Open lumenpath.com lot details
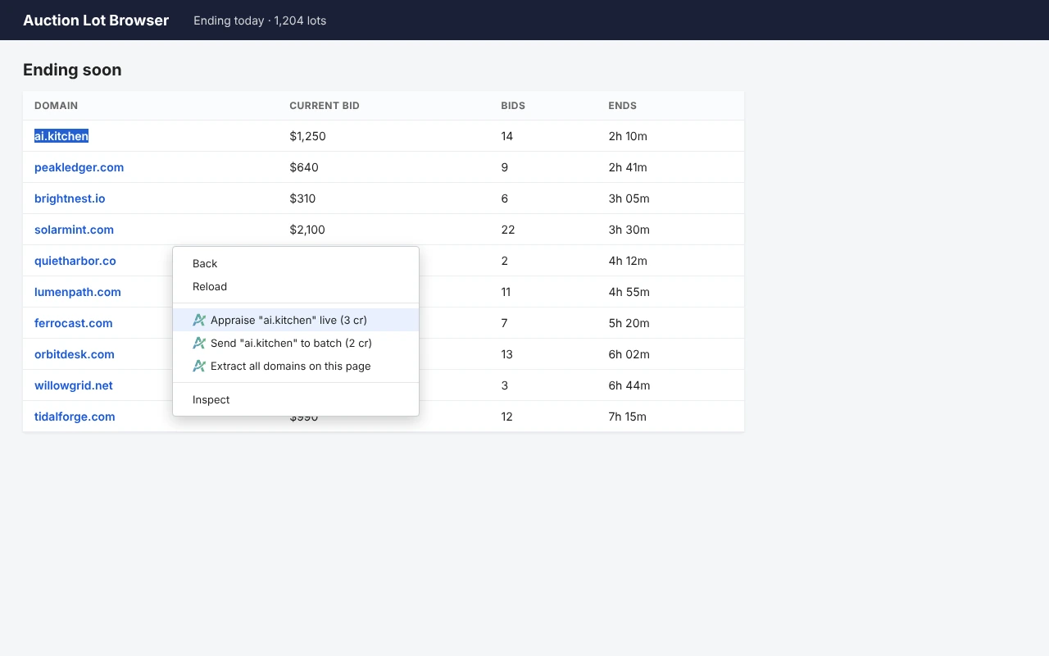 78,292
